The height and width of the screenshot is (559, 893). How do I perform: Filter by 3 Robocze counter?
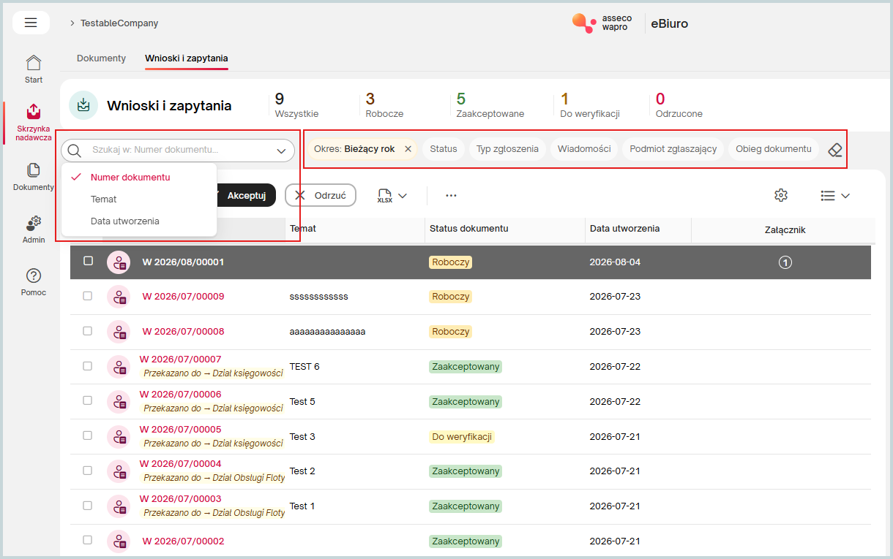pyautogui.click(x=384, y=105)
